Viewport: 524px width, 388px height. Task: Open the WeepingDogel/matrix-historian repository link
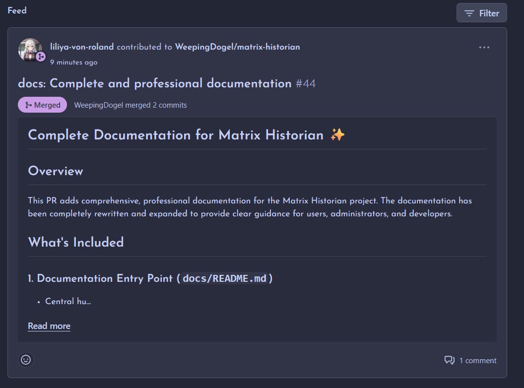[x=237, y=47]
